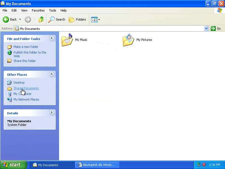Switch to Niezbędnik dla Windo... taskbar button

coord(97,165)
